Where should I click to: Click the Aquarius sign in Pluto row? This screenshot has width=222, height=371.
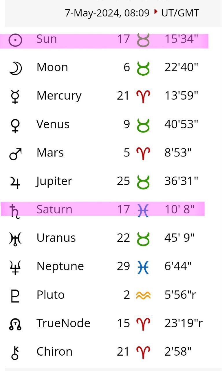[x=143, y=295]
